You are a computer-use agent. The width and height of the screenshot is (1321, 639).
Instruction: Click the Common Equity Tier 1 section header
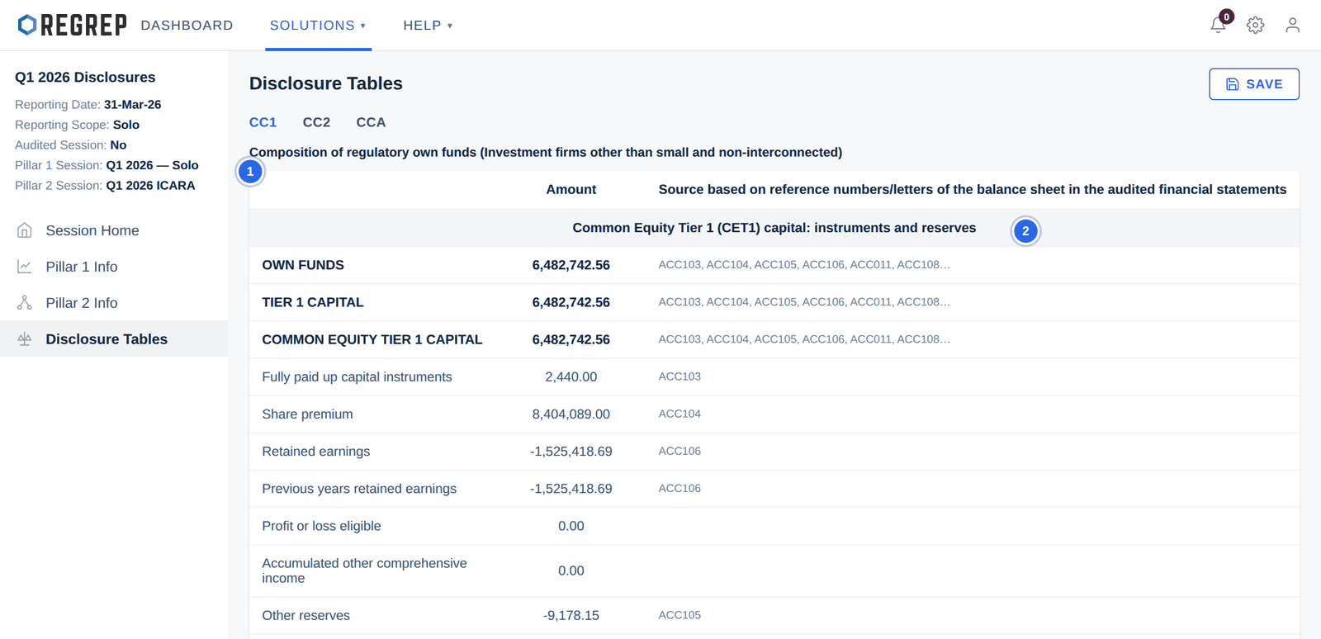(x=774, y=228)
